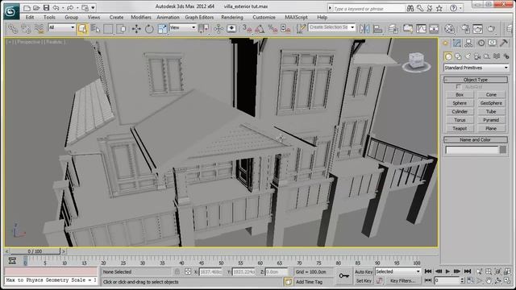The width and height of the screenshot is (516, 290).
Task: Click the Play Animation button
Action: point(447,271)
